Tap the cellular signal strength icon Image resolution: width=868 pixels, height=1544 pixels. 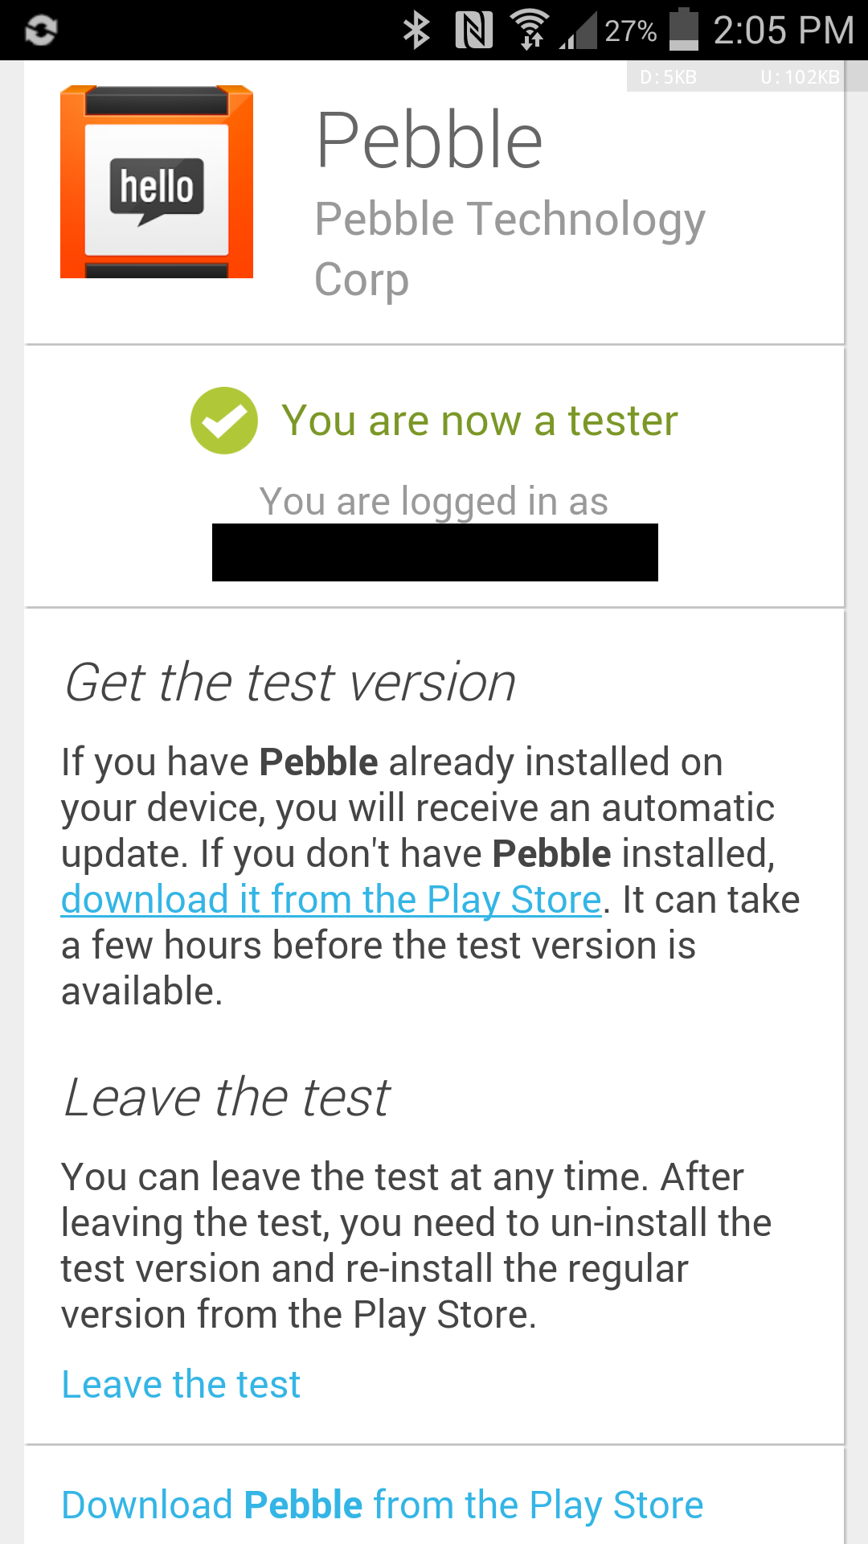point(580,31)
